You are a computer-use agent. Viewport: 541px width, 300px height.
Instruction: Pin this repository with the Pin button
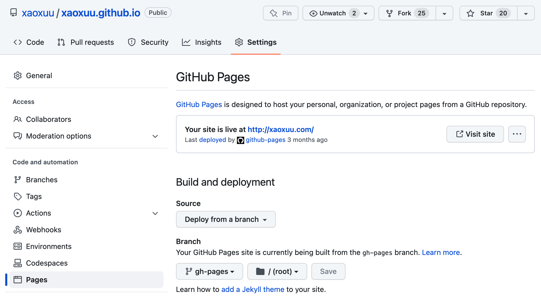coord(281,13)
